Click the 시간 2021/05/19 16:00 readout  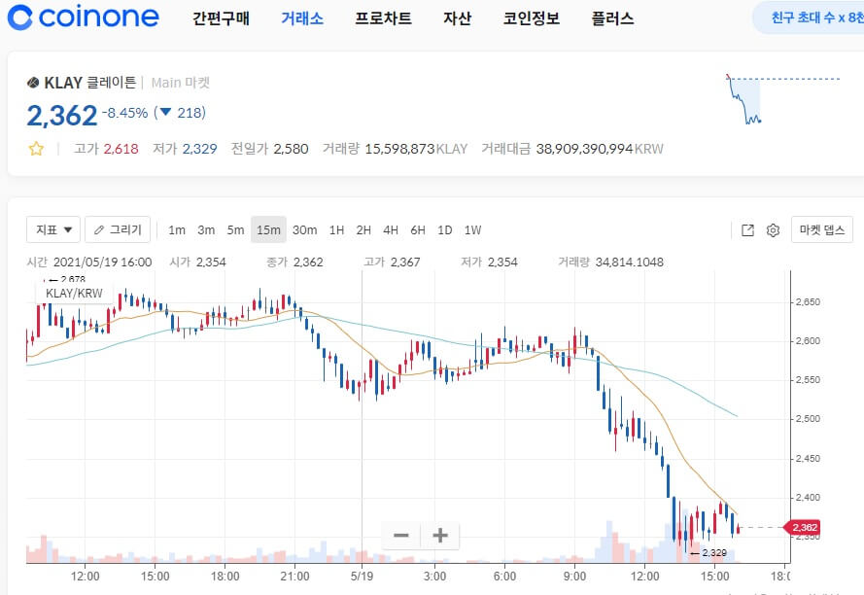pos(89,262)
